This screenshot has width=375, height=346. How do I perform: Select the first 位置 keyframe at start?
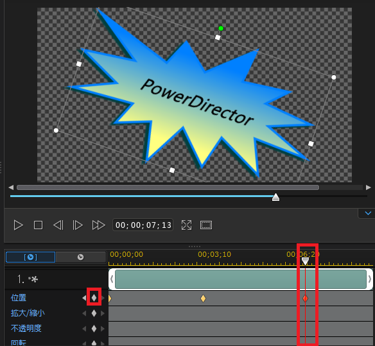point(110,298)
